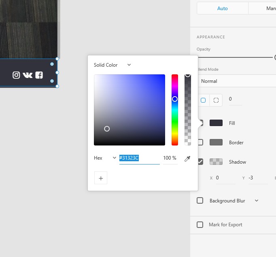Screen dimensions: 276x257
Task: Click the shadow X offset field
Action: [225, 178]
